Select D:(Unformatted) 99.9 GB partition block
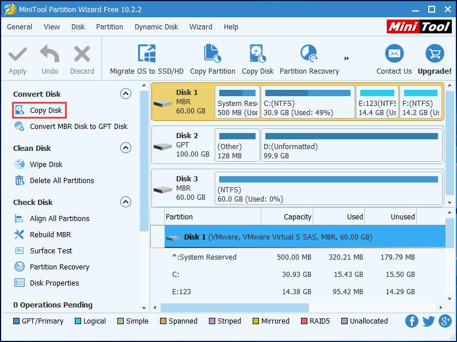This screenshot has width=457, height=342. coord(352,145)
